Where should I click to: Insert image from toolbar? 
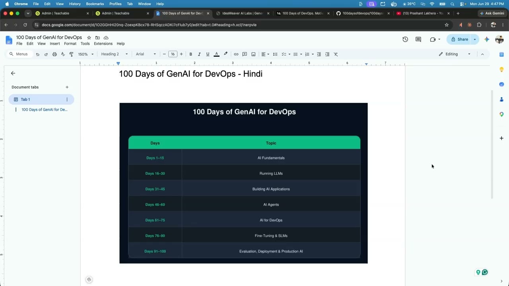tap(253, 54)
